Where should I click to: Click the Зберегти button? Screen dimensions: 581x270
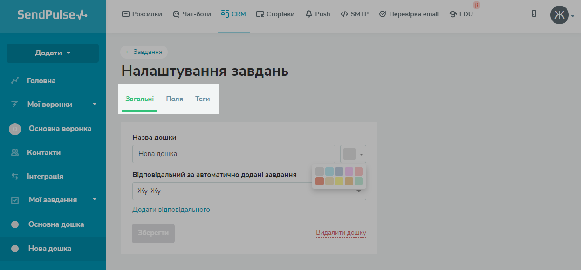pyautogui.click(x=153, y=233)
